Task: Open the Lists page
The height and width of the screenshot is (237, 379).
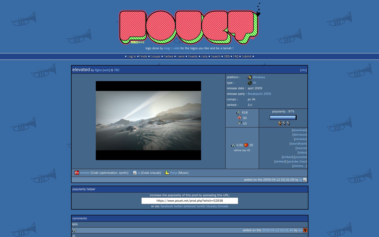Action: coord(204,56)
